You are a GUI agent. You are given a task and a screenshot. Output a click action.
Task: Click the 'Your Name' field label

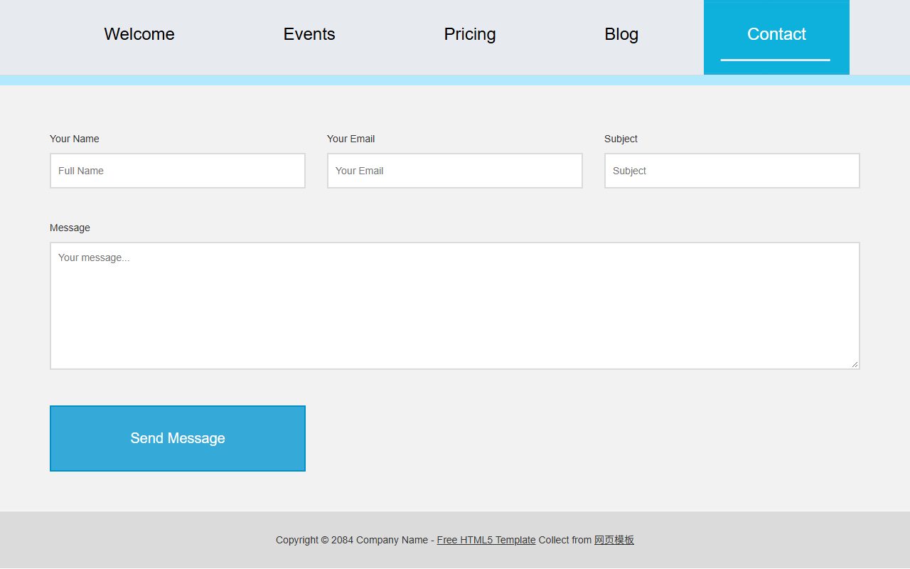click(75, 139)
